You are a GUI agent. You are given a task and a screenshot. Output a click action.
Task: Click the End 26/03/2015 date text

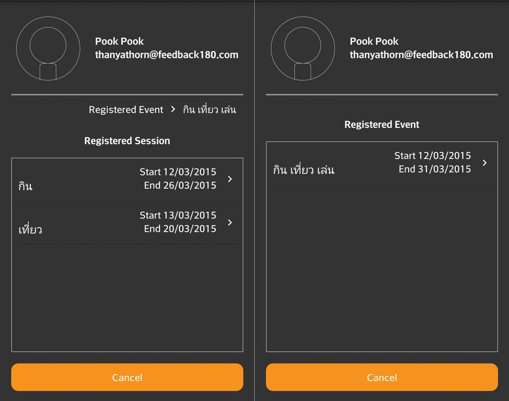click(x=180, y=185)
